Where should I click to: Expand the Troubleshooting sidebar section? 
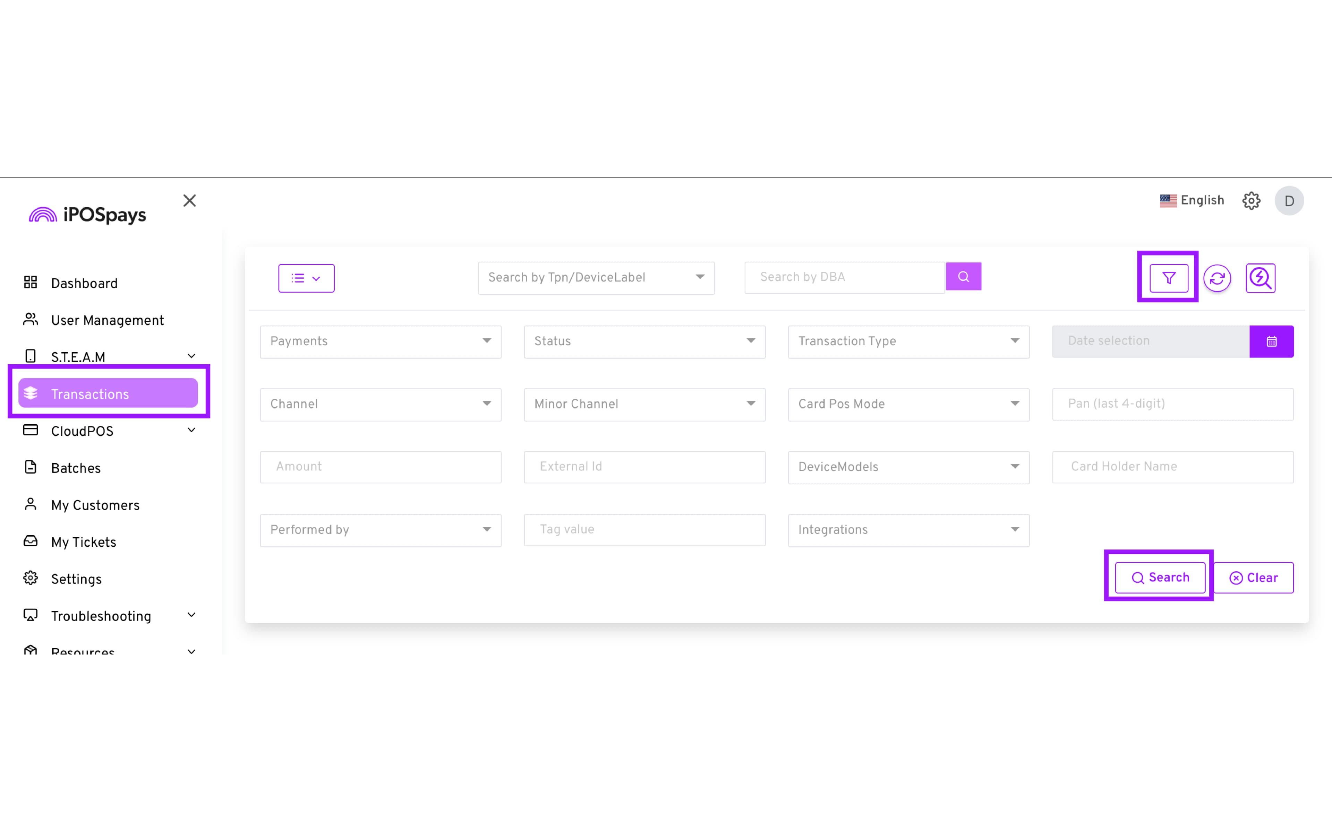(x=191, y=616)
